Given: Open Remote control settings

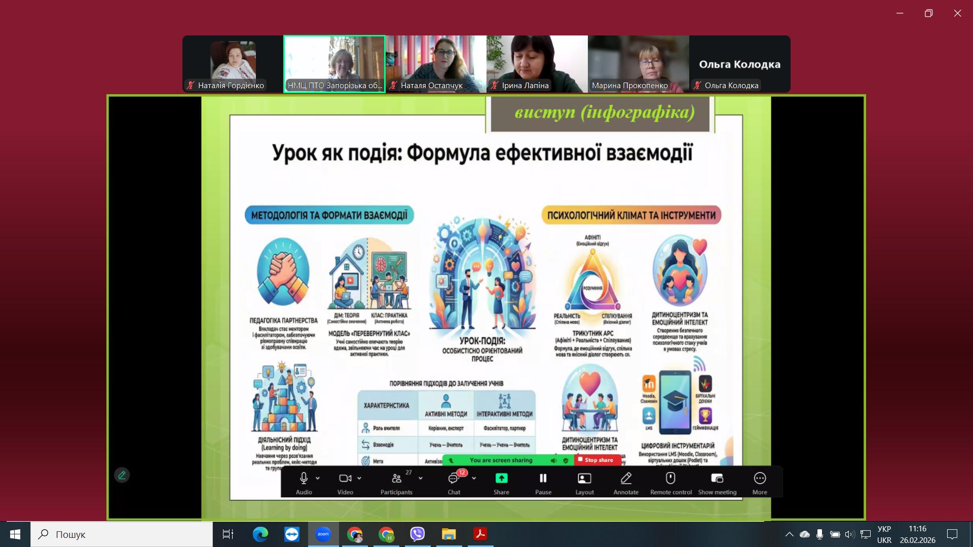Looking at the screenshot, I should coord(670,479).
